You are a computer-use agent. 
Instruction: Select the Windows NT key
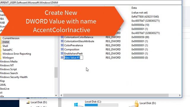(7, 65)
